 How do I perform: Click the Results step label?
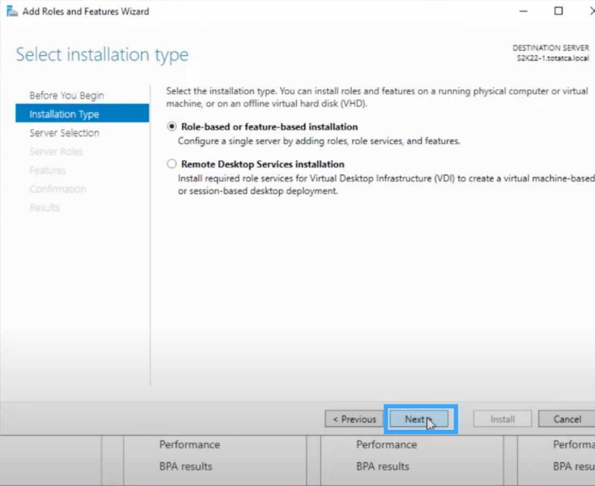tap(44, 207)
